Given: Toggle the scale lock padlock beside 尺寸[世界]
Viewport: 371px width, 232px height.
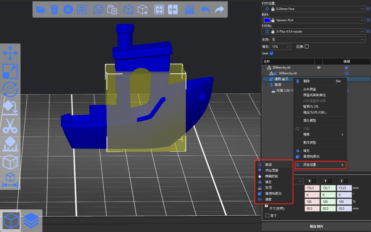Looking at the screenshot, I should pyautogui.click(x=266, y=205).
